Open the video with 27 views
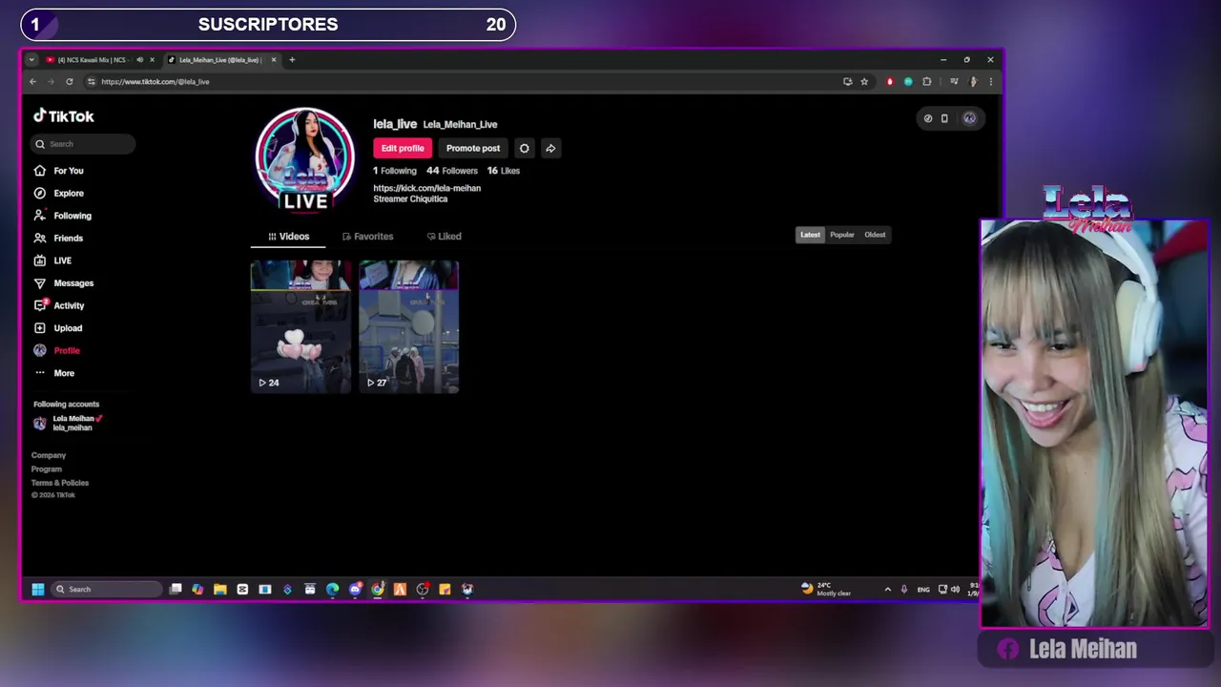The width and height of the screenshot is (1221, 687). (409, 326)
